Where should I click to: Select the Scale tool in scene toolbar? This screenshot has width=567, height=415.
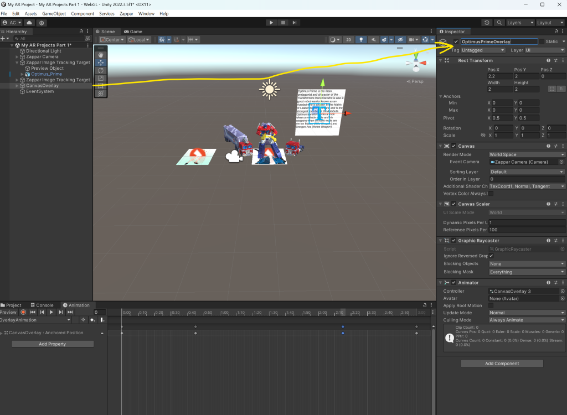(101, 78)
